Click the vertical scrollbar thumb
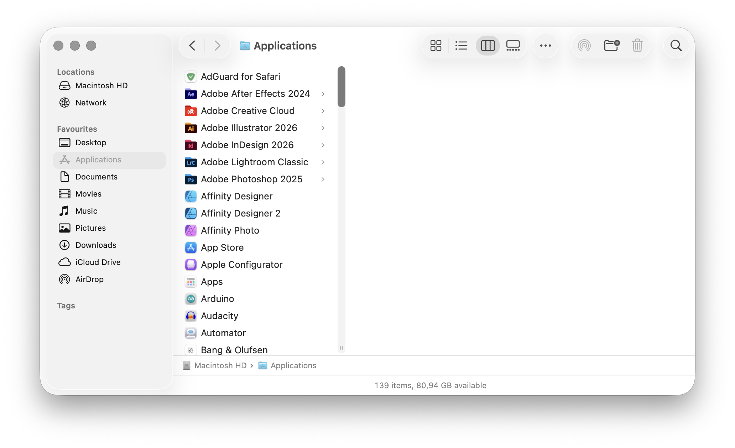The image size is (735, 448). 342,87
